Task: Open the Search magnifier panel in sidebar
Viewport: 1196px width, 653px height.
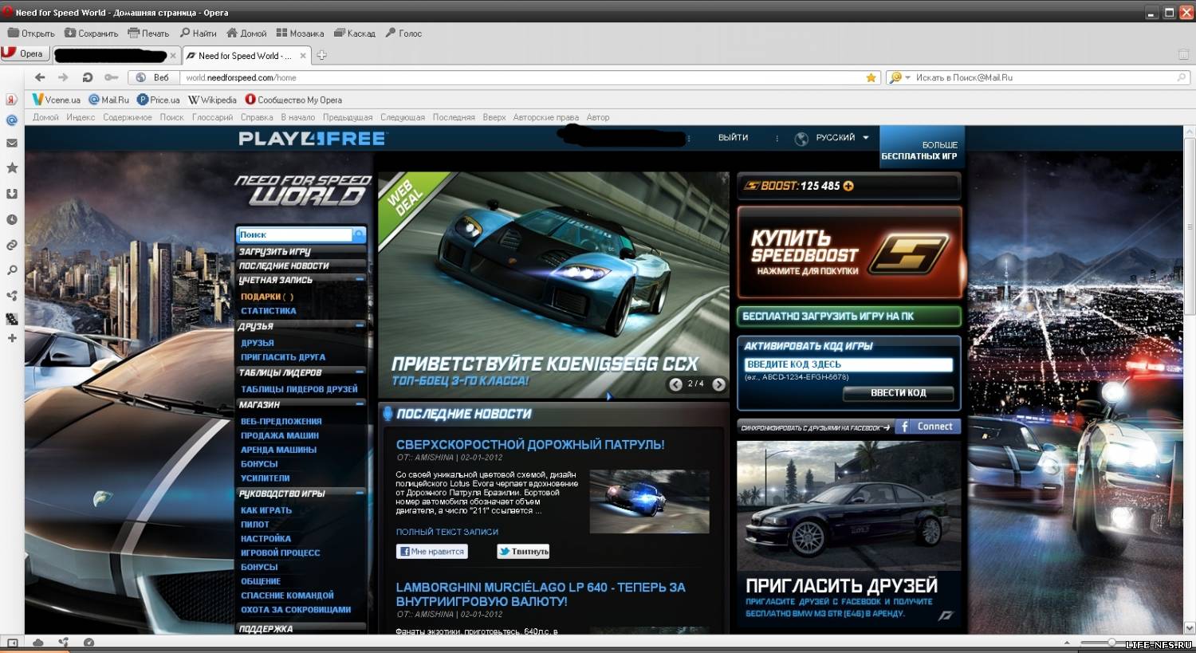Action: tap(11, 270)
